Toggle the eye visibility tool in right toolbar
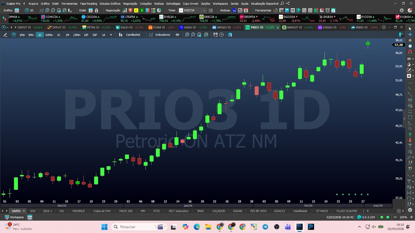The height and width of the screenshot is (233, 415). 409,59
